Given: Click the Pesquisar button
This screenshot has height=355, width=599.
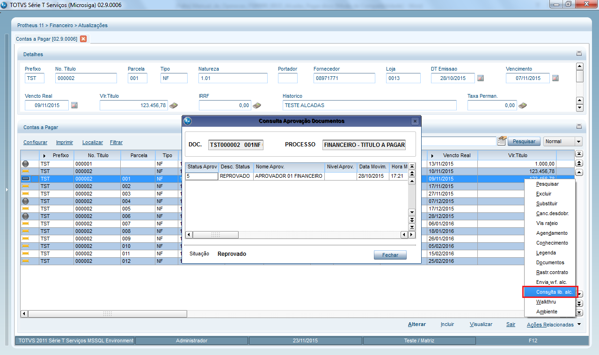Looking at the screenshot, I should [x=524, y=141].
